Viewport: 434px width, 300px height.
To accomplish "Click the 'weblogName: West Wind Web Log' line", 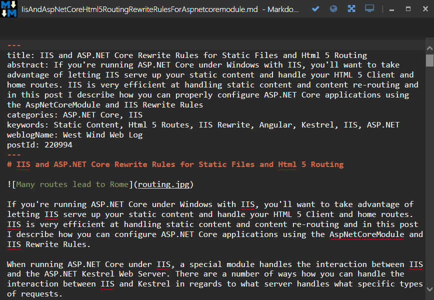I will 74,135.
